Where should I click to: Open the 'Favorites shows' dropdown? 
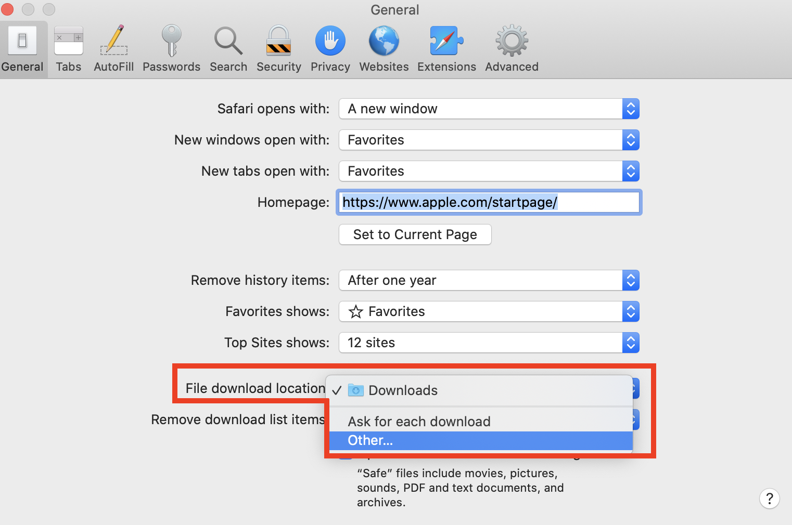tap(489, 311)
